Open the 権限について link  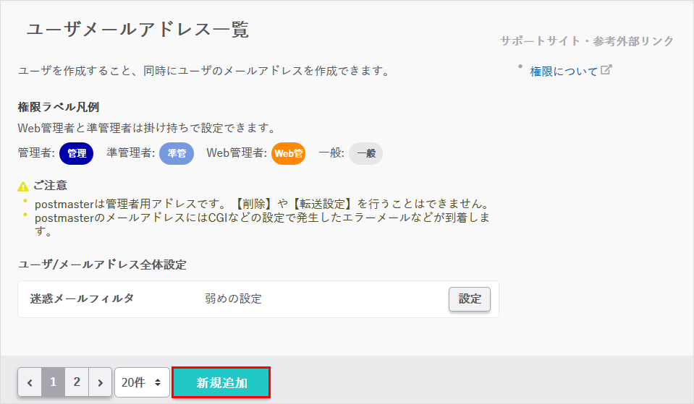(564, 71)
